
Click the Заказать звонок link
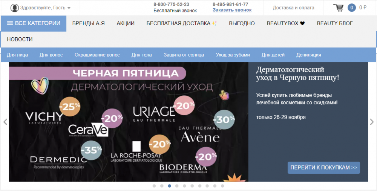click(232, 10)
